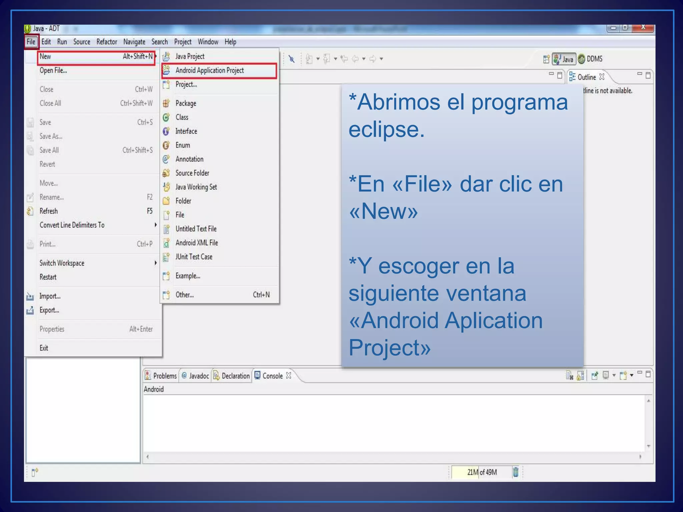Open the Help menu
The width and height of the screenshot is (683, 512).
coord(230,42)
